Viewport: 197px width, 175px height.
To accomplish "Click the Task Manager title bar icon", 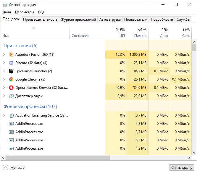I will [5, 5].
